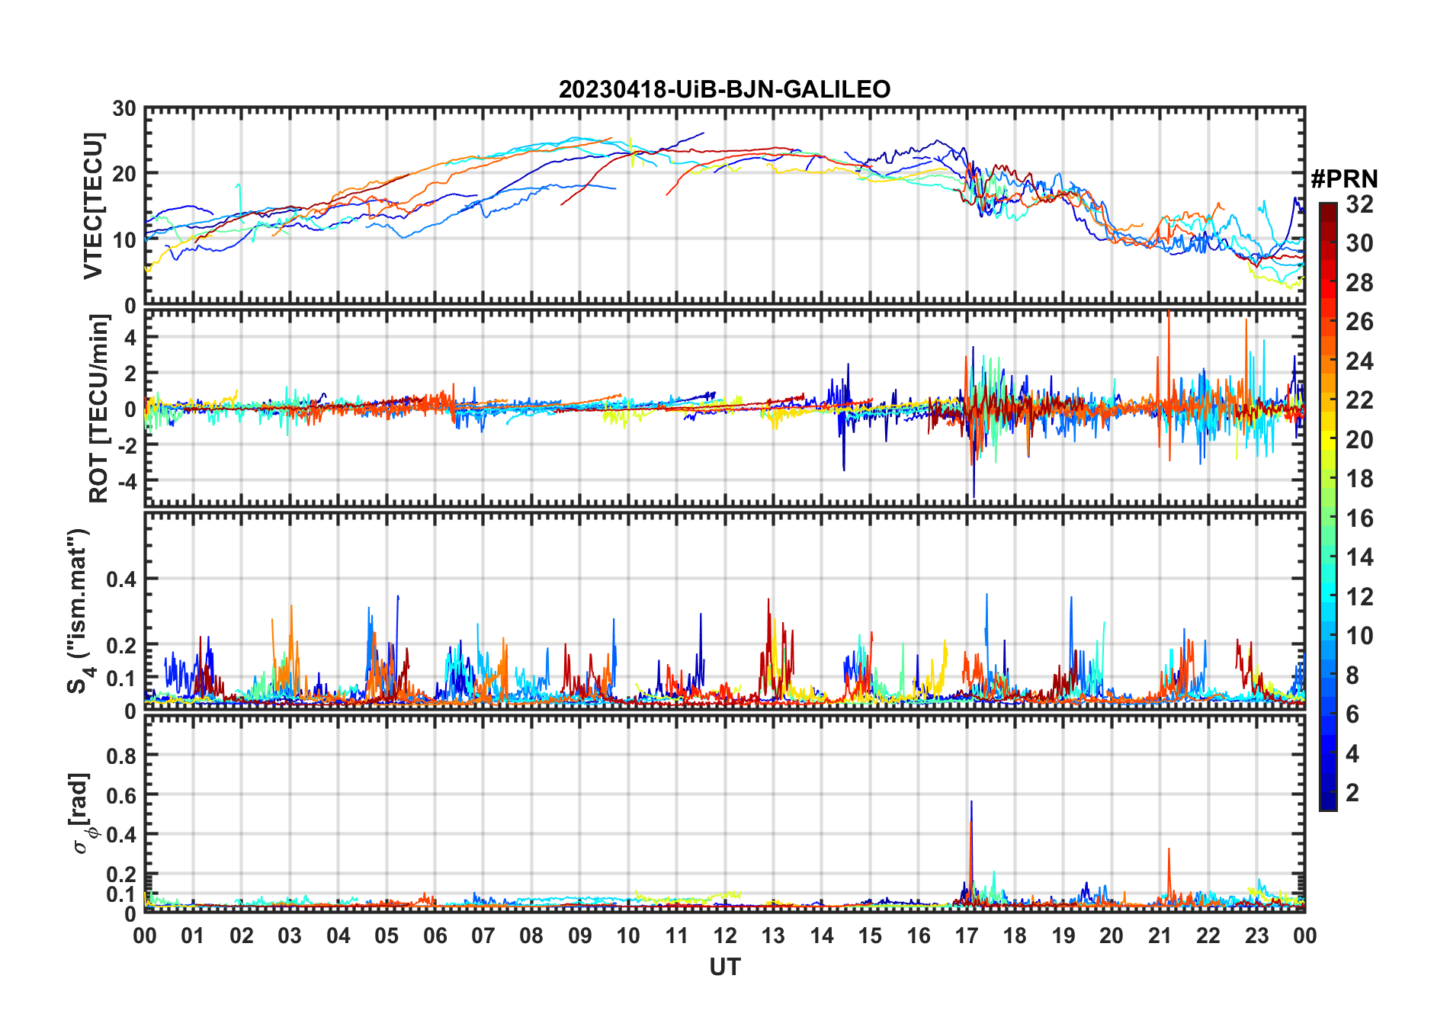Screen dimensions: 1450x1014
Task: Click colorbar tick label 32
Action: click(1359, 204)
